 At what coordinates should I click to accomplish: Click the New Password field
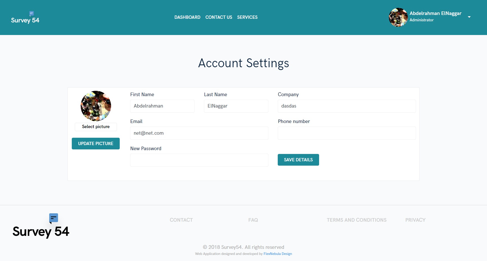click(x=199, y=160)
